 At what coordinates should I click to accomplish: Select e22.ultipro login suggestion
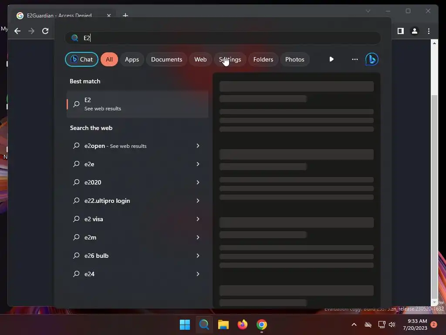click(137, 201)
